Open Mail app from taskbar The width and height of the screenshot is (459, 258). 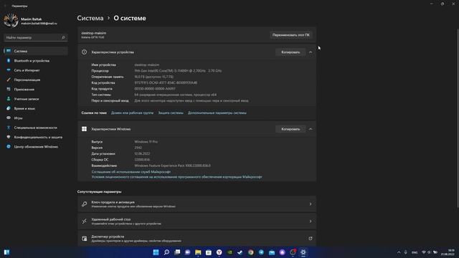272,252
